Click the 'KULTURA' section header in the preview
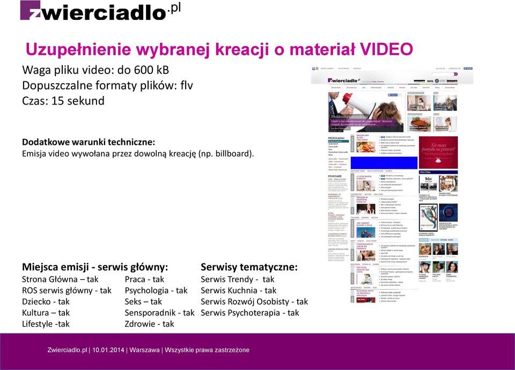 click(x=438, y=172)
